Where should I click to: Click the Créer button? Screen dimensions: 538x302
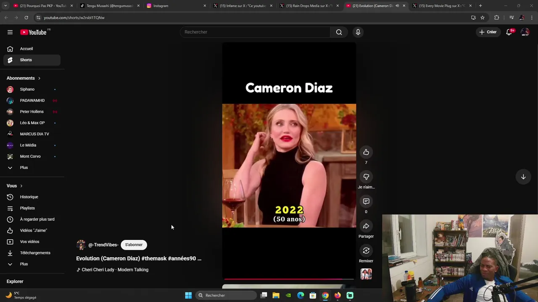(x=488, y=32)
